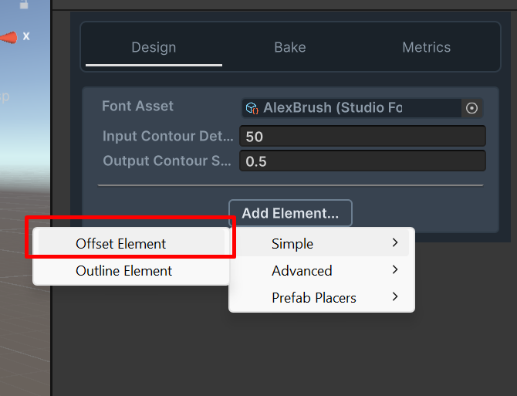Click the Input Contour Detail value field
This screenshot has width=517, height=396.
tap(363, 136)
